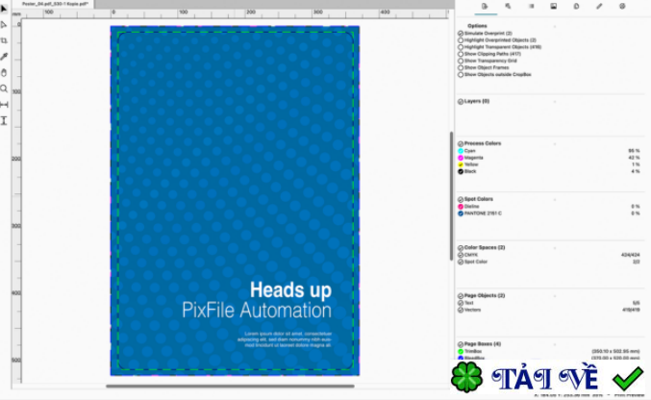This screenshot has height=400, width=651.
Task: Choose the Crop tool in the toolbar
Action: click(x=4, y=40)
